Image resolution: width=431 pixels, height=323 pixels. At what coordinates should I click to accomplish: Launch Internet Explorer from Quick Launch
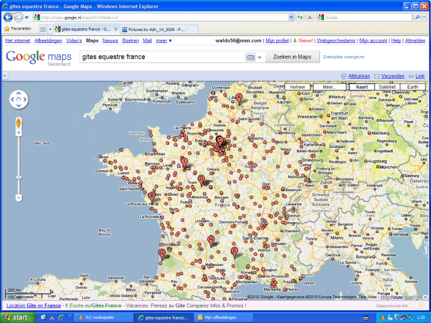[x=61, y=318]
